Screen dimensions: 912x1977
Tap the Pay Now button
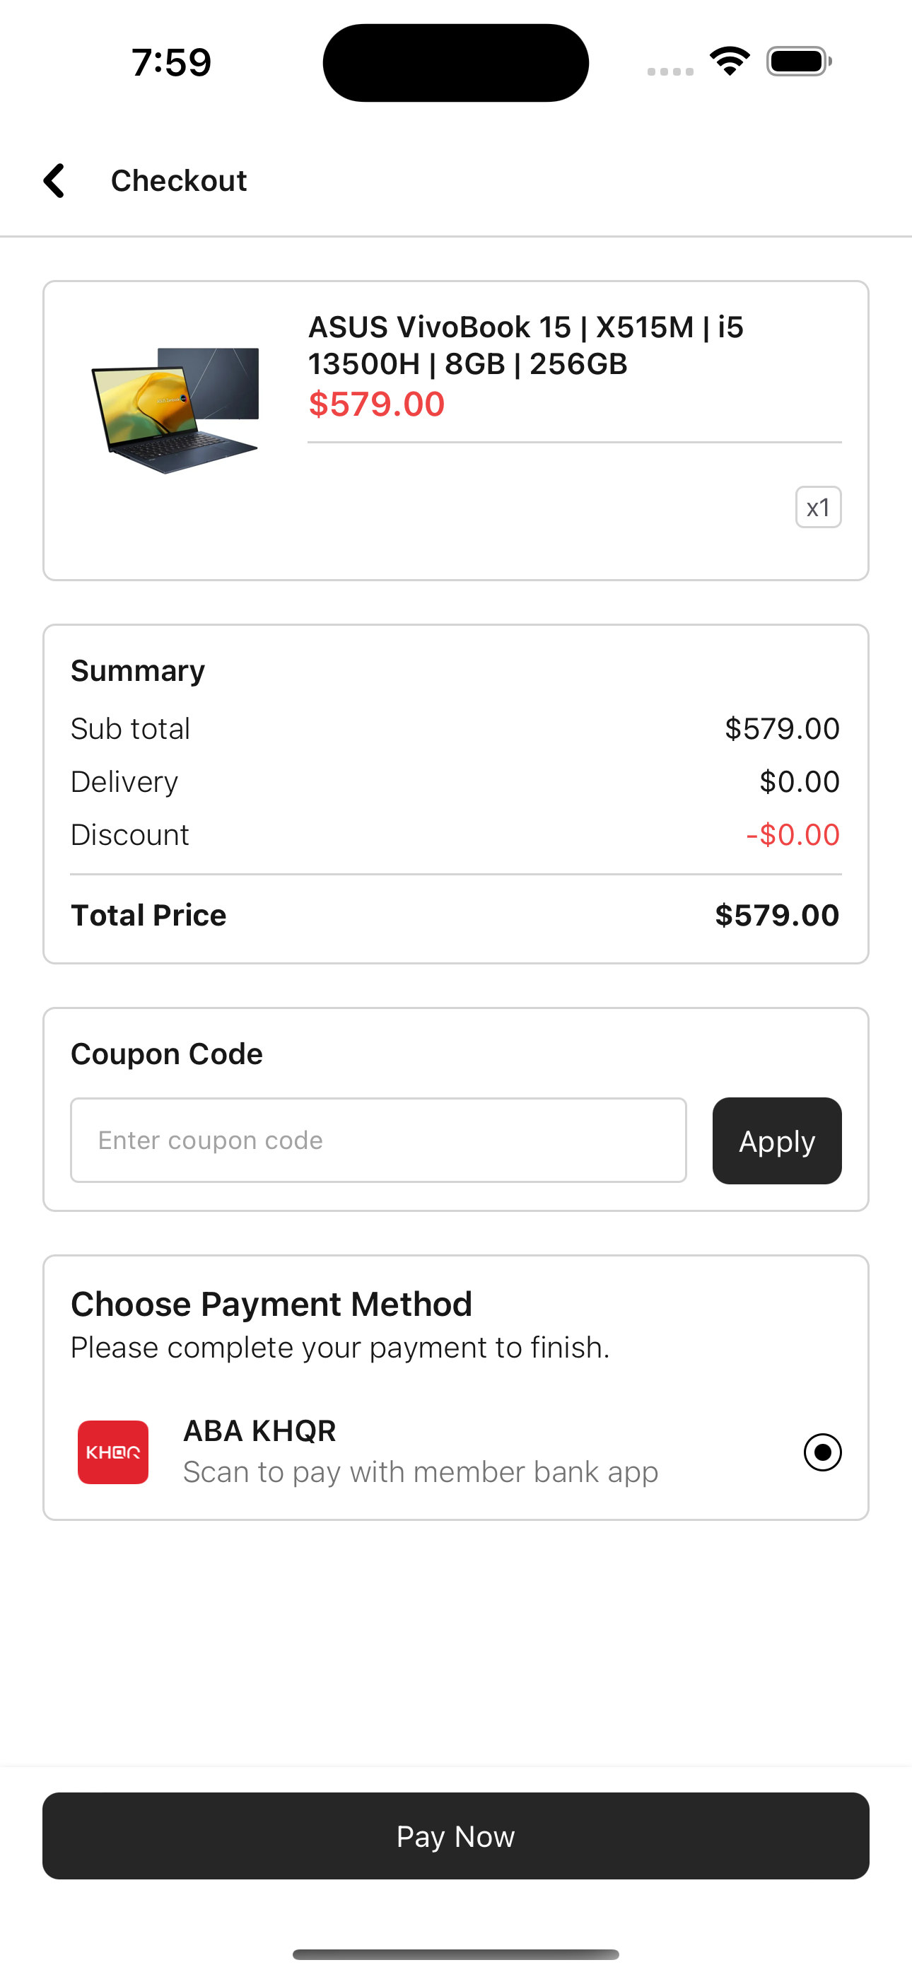(x=456, y=1836)
